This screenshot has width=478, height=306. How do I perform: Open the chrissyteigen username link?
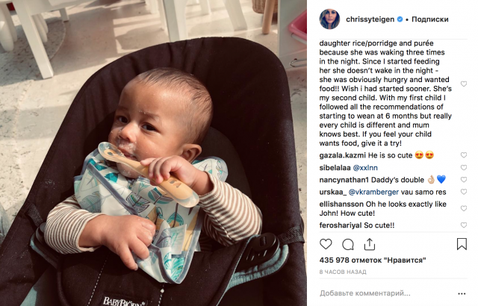(x=370, y=19)
